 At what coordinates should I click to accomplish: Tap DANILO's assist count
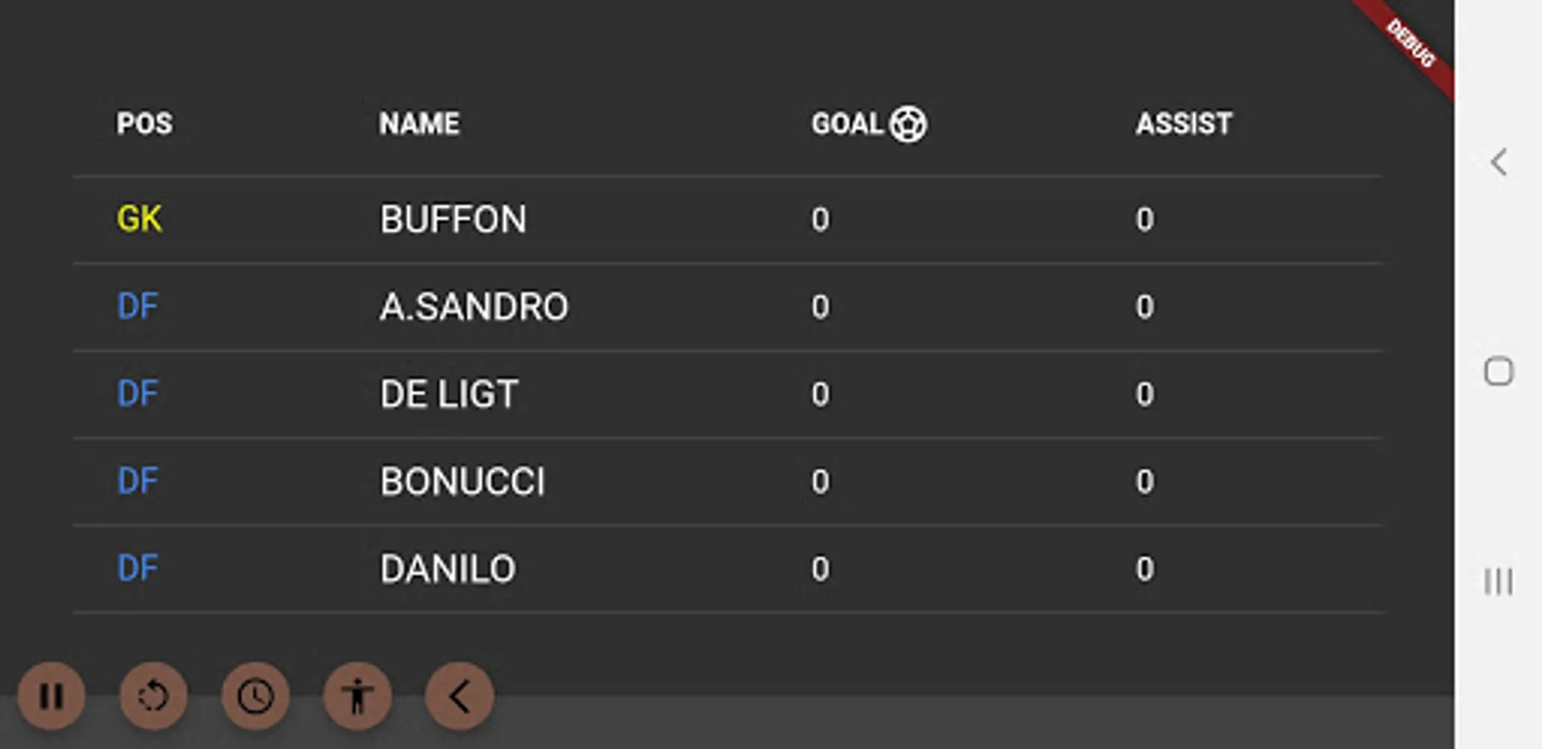1145,569
